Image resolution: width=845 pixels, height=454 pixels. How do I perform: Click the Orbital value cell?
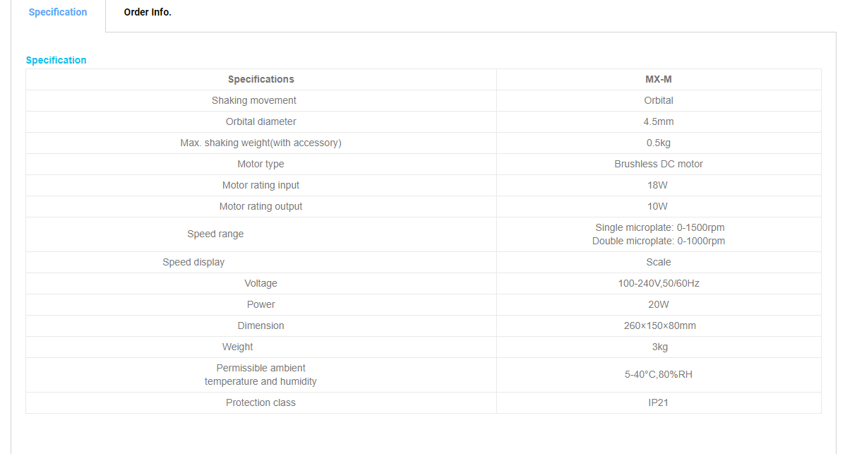pos(659,100)
